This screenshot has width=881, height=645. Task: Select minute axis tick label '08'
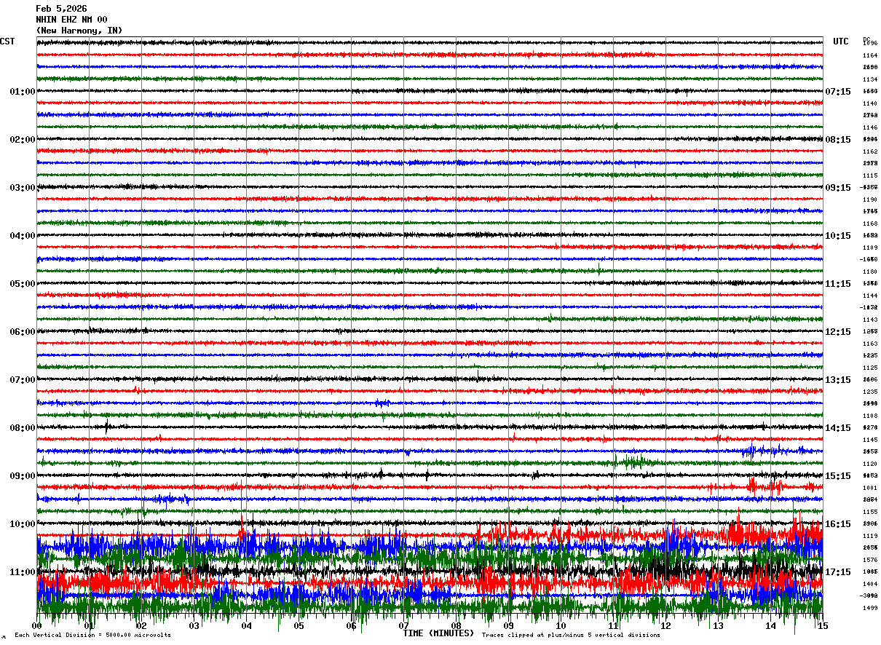457,626
